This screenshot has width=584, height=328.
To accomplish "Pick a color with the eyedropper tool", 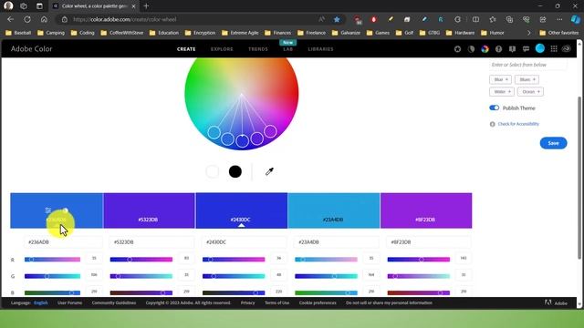I will 269,171.
